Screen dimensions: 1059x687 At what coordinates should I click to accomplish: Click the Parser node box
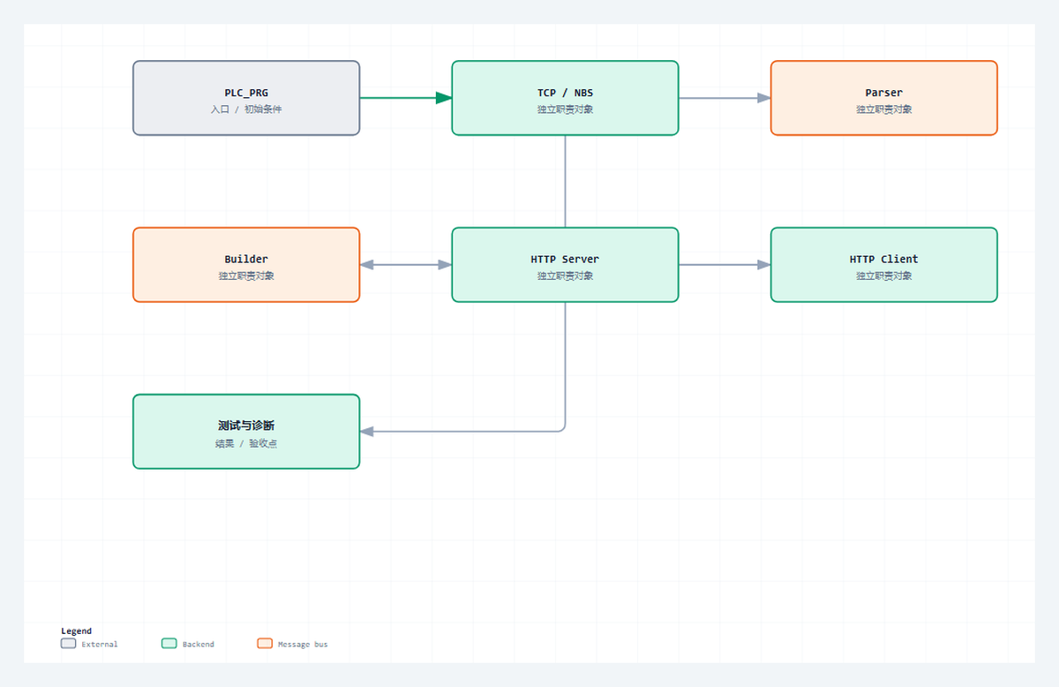pos(883,98)
